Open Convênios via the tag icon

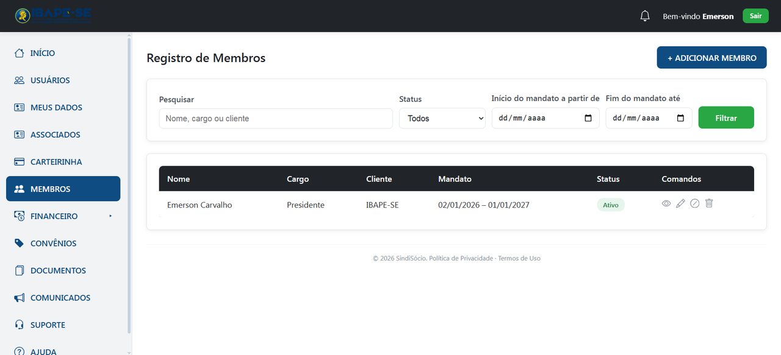coord(20,244)
